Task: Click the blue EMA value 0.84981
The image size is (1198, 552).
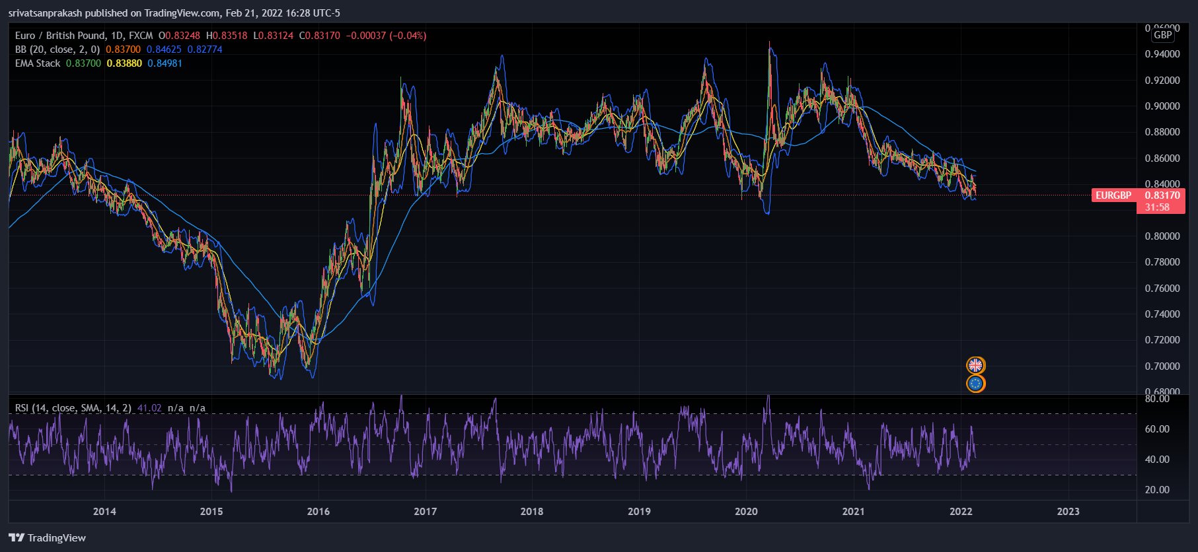Action: tap(165, 63)
